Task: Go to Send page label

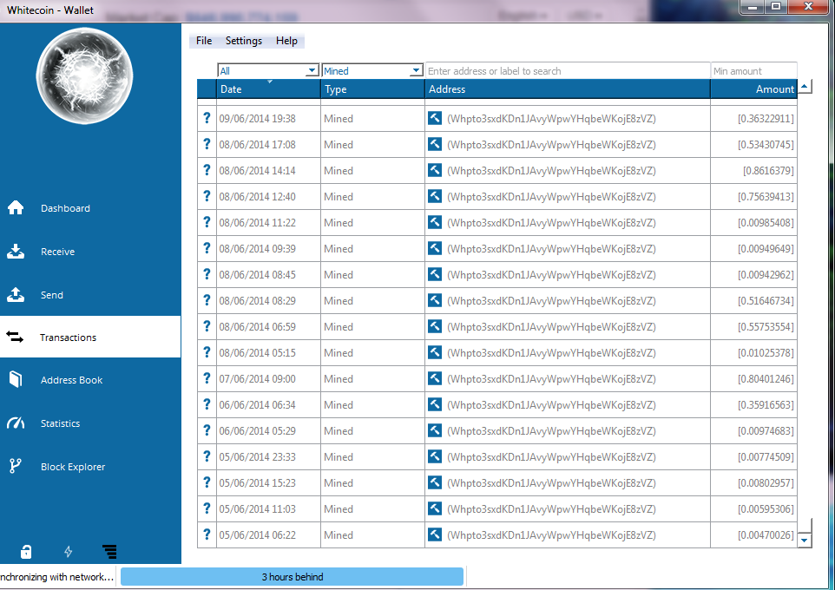Action: [x=52, y=295]
